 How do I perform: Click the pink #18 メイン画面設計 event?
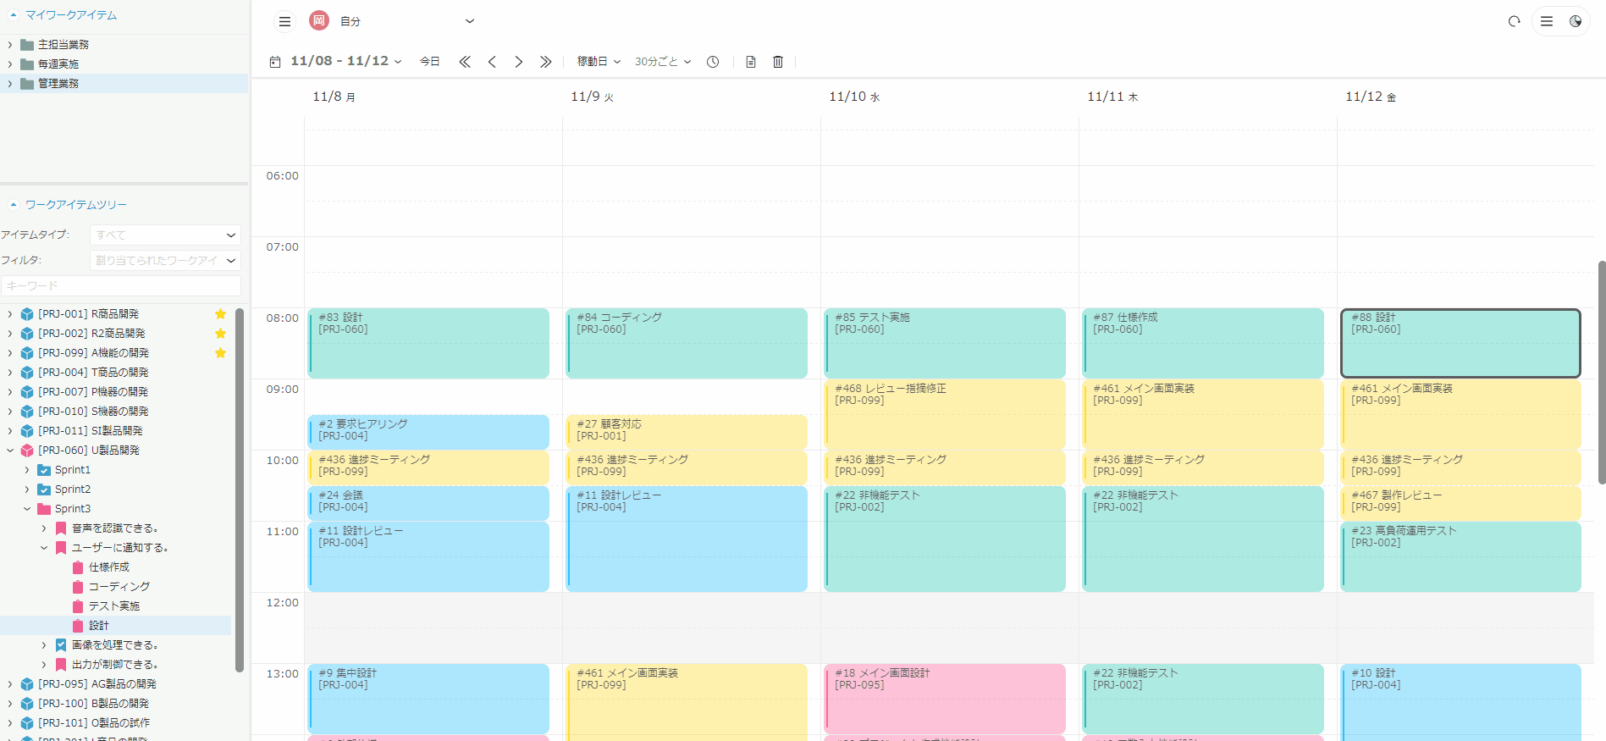pos(944,698)
